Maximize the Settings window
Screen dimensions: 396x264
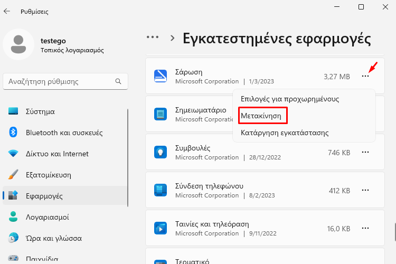tap(361, 7)
